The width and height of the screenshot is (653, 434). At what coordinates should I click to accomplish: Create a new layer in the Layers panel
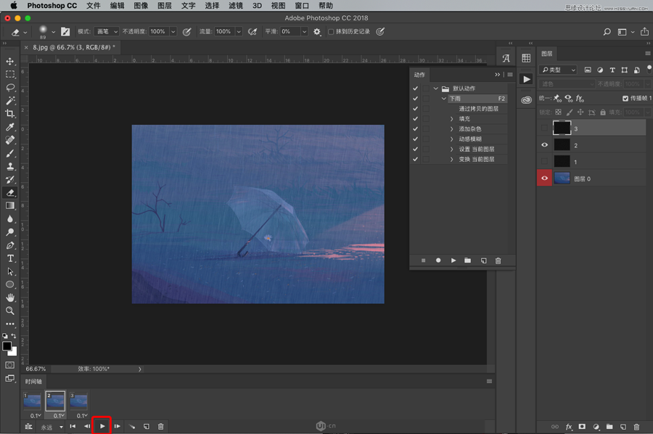pyautogui.click(x=623, y=427)
